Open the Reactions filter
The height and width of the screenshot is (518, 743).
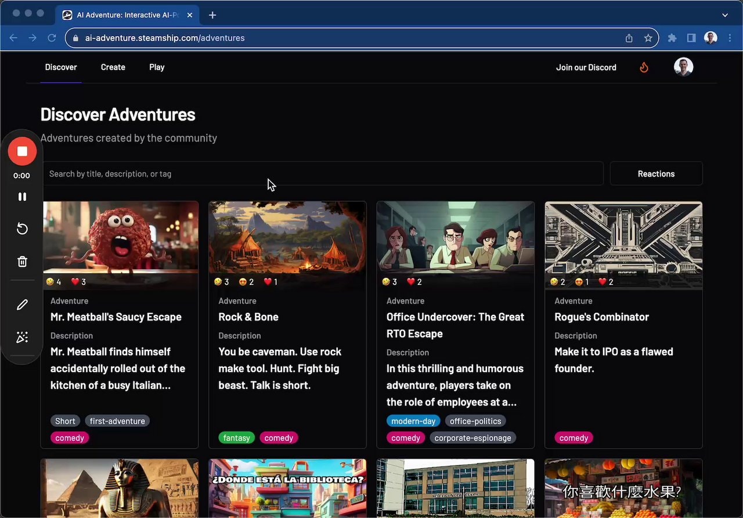coord(656,173)
